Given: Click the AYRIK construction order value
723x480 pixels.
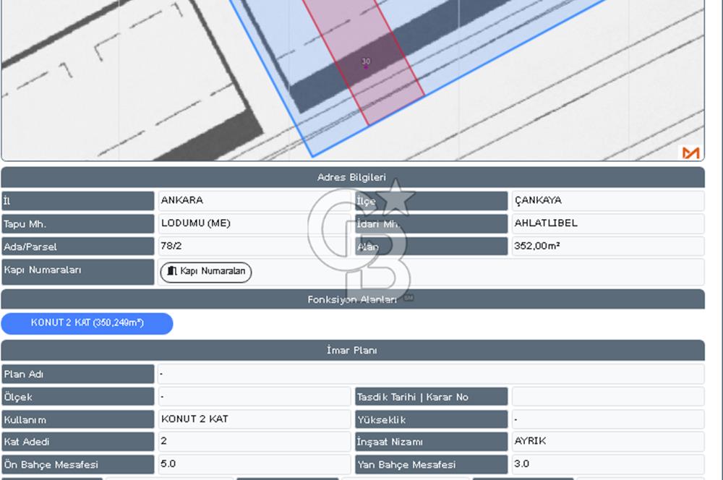Looking at the screenshot, I should pos(530,441).
